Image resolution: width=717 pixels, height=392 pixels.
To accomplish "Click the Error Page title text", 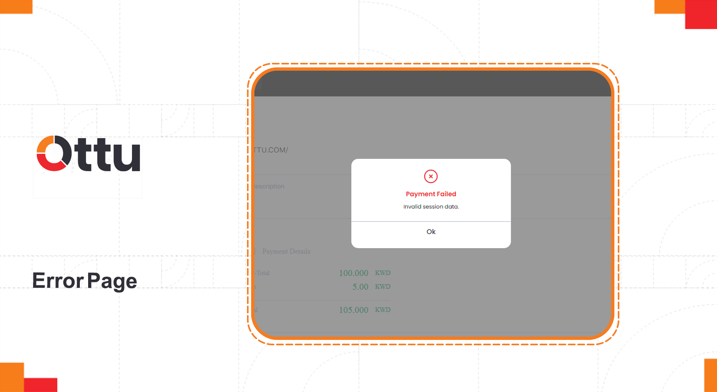I will (85, 281).
